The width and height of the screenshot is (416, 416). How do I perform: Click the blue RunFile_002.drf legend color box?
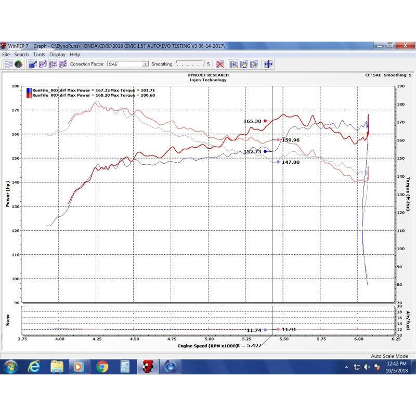coord(29,89)
